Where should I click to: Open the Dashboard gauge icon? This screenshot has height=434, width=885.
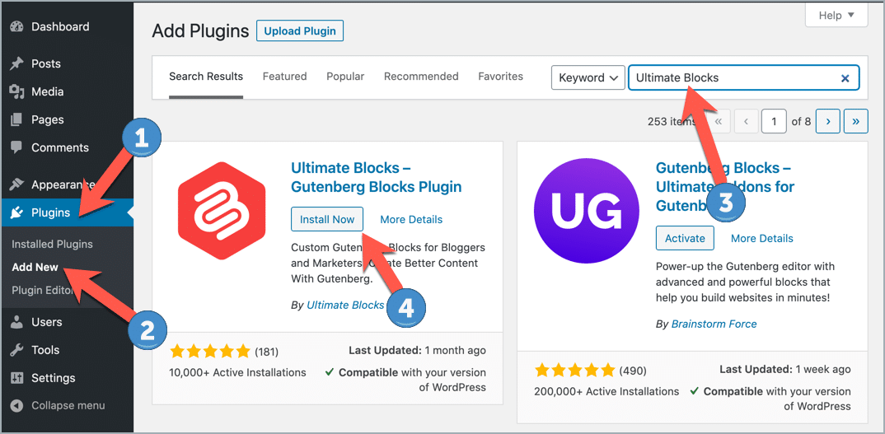(17, 26)
